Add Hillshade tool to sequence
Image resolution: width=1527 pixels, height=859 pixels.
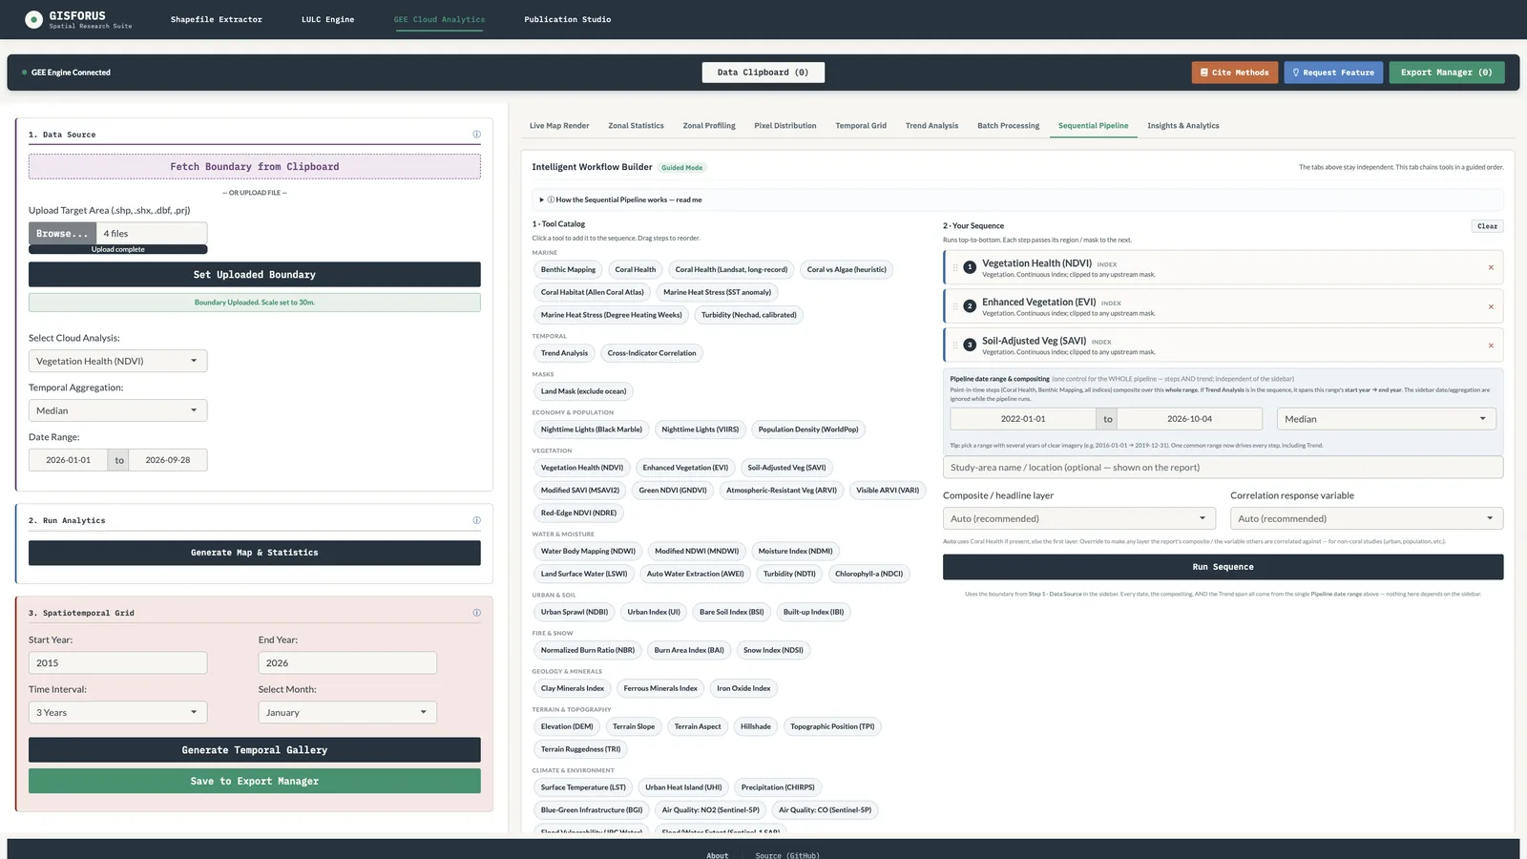coord(755,727)
